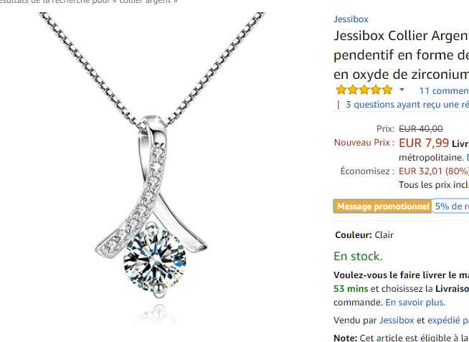469x342 pixels.
Task: Click the five-star rating icons
Action: coord(364,90)
